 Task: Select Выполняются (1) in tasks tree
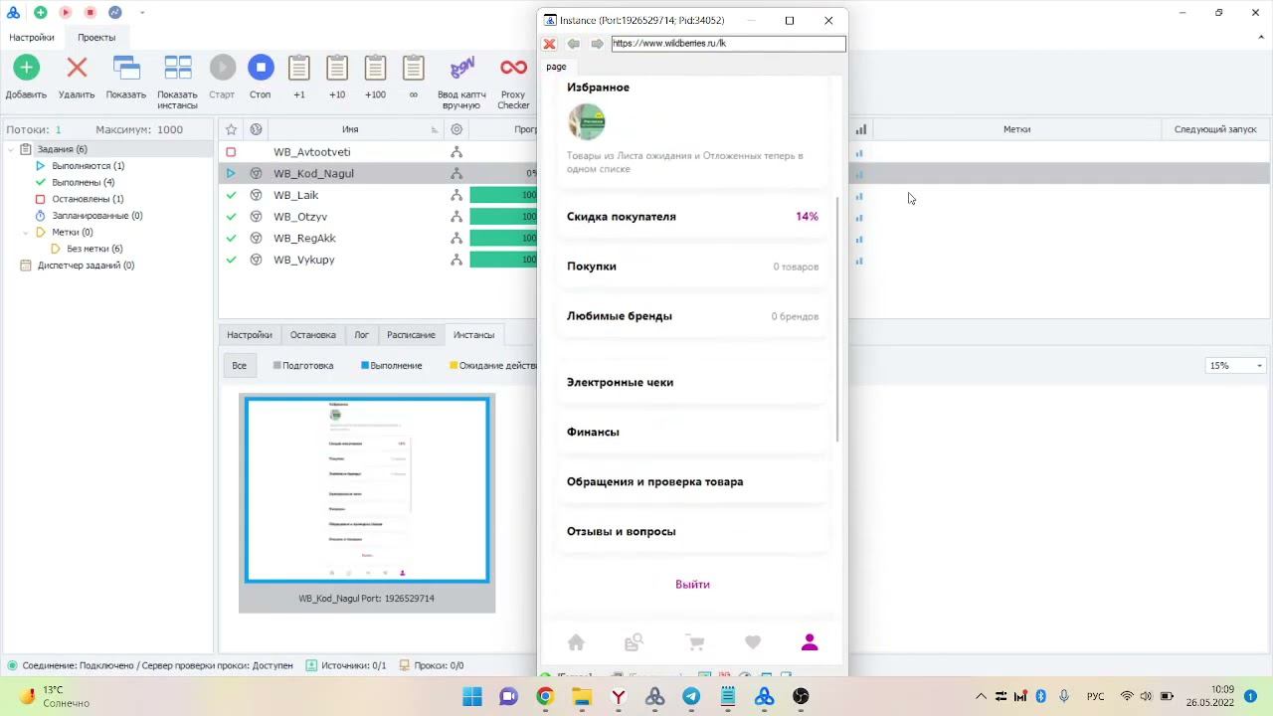point(88,166)
